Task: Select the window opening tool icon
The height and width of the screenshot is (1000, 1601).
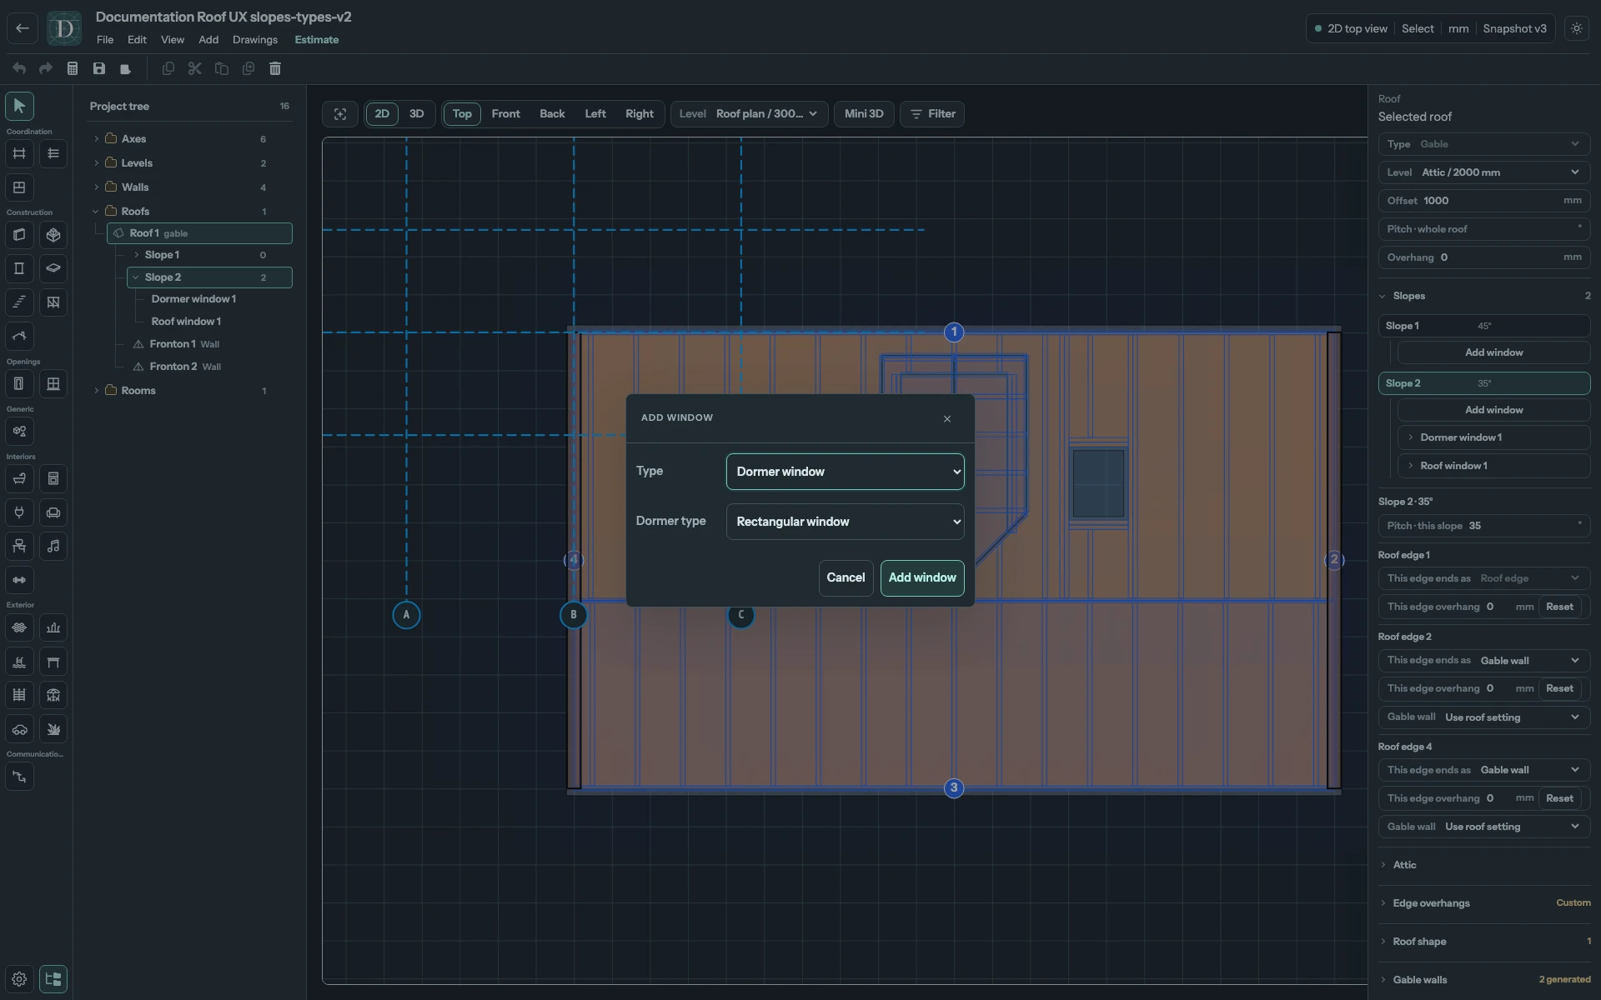Action: point(53,383)
